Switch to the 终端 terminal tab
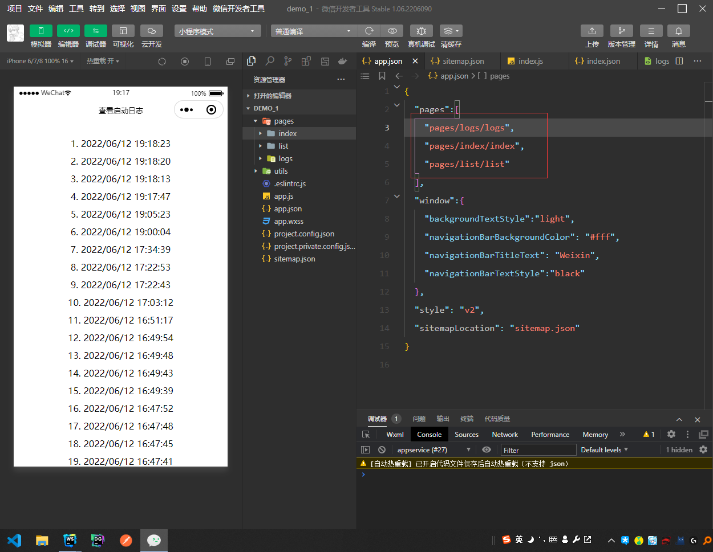This screenshot has height=552, width=713. click(x=467, y=419)
